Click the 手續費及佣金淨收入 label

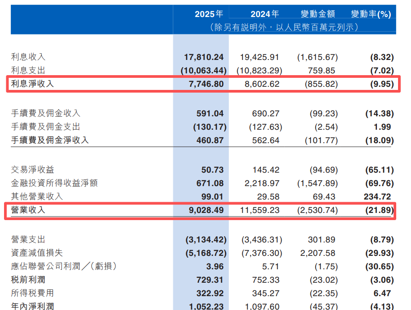pyautogui.click(x=50, y=140)
